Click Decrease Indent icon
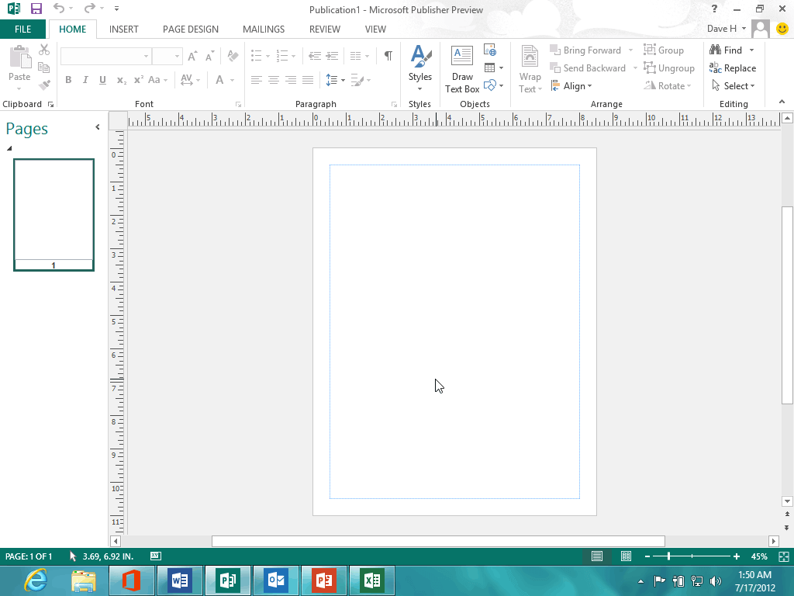794x596 pixels. 315,56
